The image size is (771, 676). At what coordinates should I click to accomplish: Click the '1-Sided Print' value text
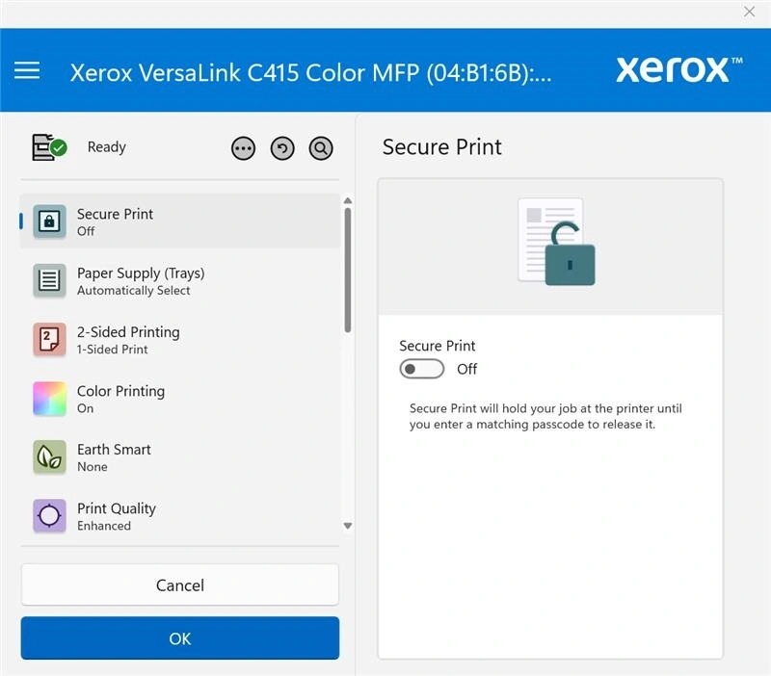click(x=112, y=350)
